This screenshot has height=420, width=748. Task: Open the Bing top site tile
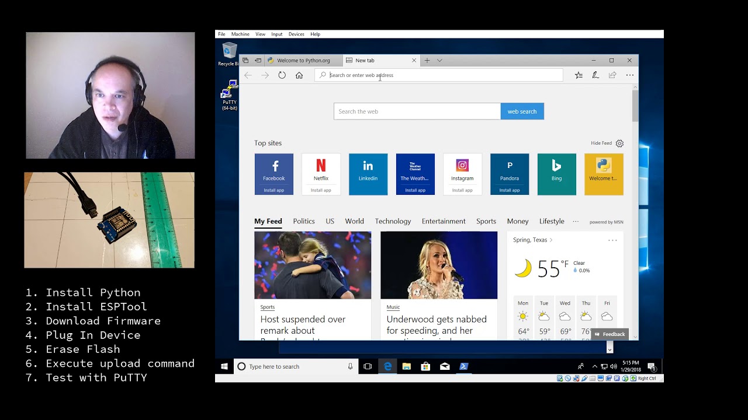point(557,174)
